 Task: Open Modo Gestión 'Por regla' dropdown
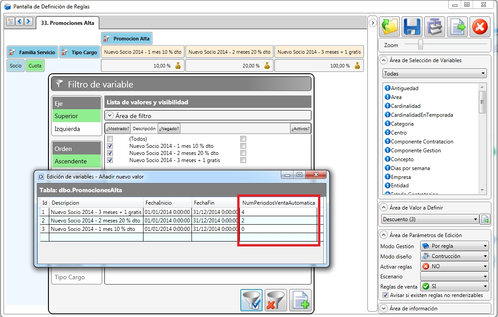[x=454, y=246]
